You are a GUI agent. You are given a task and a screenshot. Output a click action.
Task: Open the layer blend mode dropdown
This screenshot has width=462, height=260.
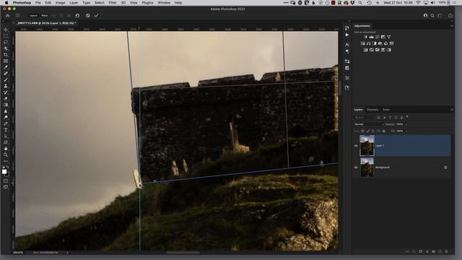pos(369,124)
